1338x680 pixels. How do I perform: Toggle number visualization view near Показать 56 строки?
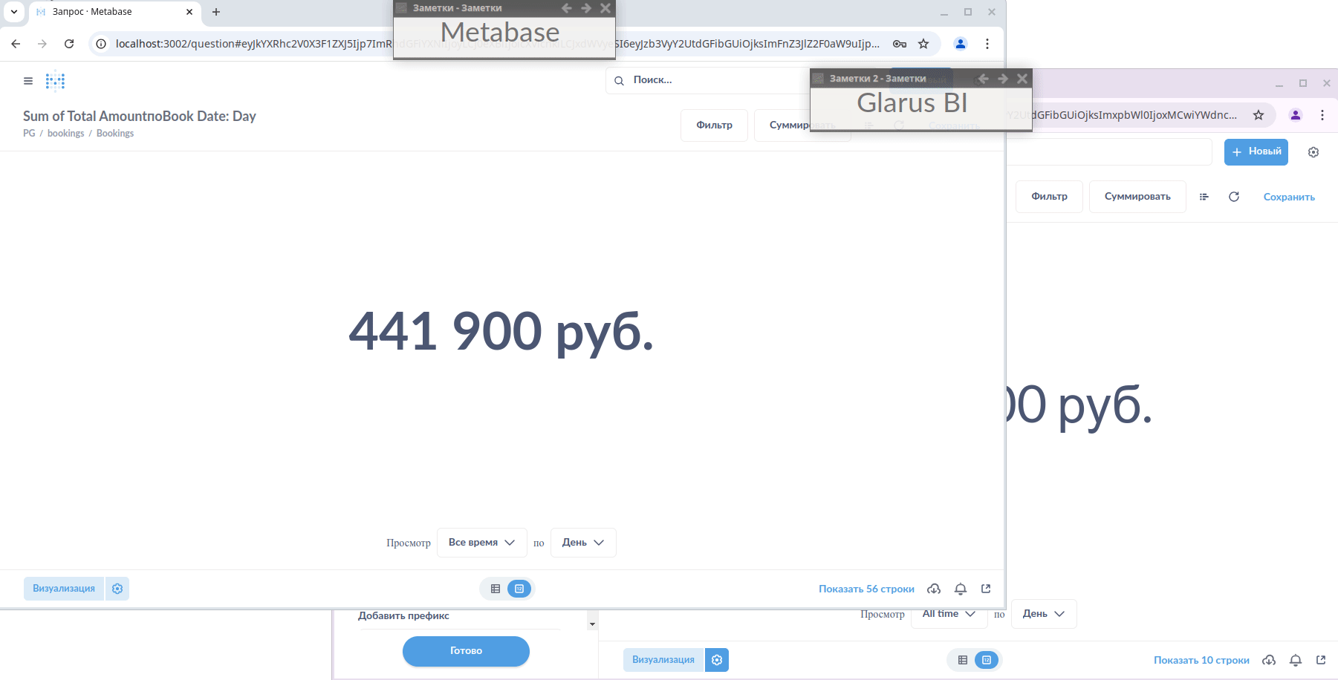coord(519,589)
